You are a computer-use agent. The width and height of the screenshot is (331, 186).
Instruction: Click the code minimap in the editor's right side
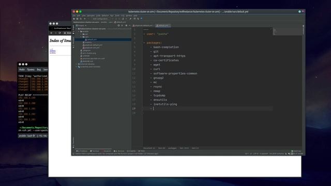287,32
